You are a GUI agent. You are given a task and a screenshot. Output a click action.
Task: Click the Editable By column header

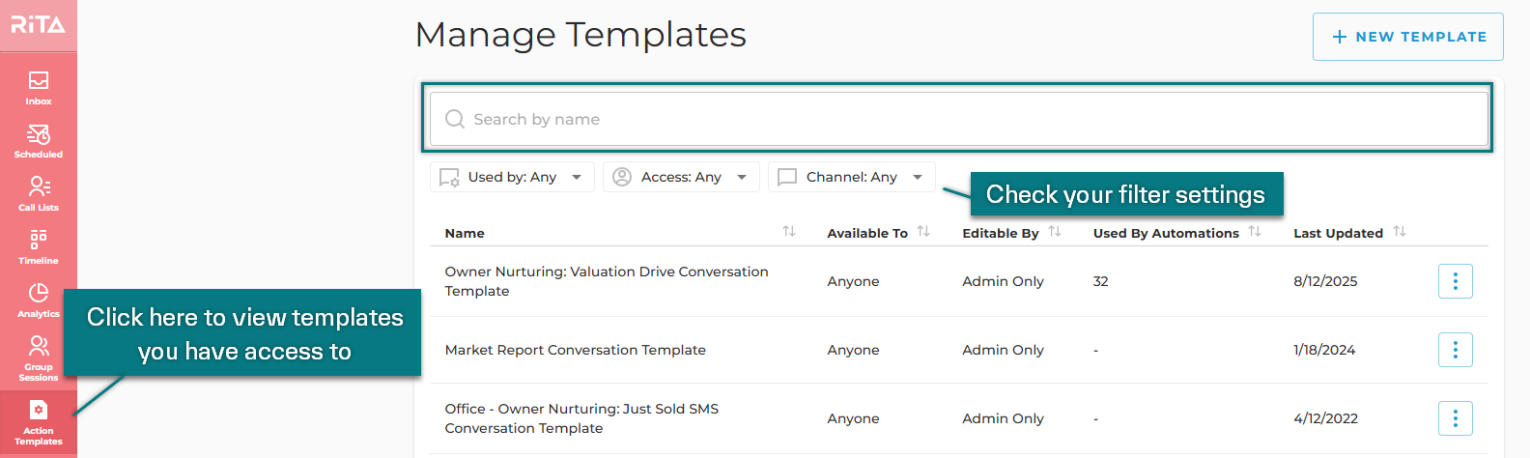tap(1001, 233)
